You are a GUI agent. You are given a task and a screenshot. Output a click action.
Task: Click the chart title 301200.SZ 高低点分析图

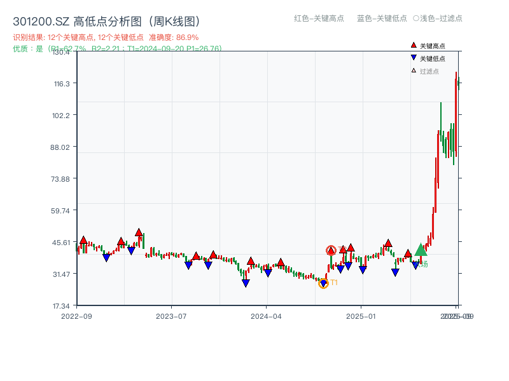coord(106,22)
